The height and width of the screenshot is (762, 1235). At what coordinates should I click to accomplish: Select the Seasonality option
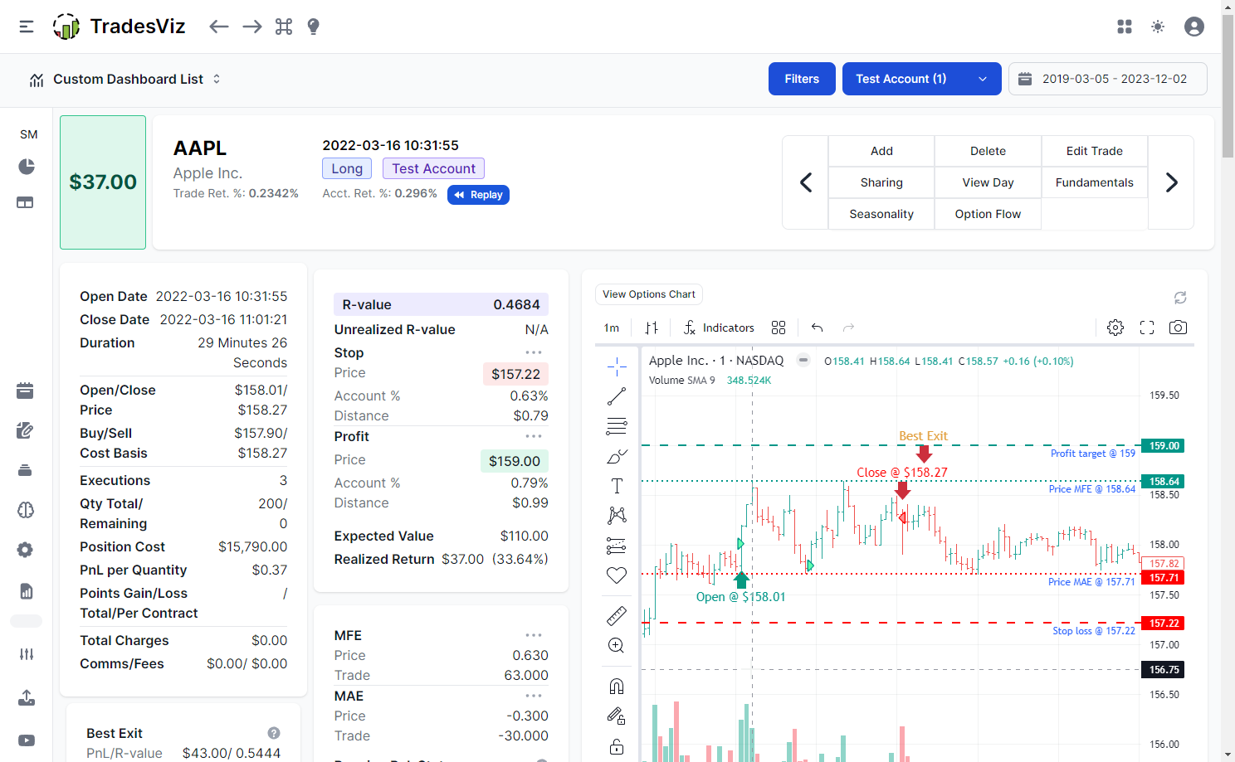click(881, 213)
